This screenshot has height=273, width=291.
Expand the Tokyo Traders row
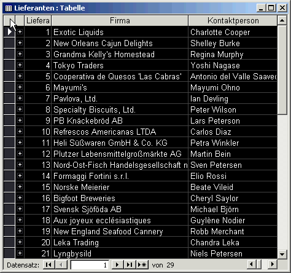click(x=20, y=65)
